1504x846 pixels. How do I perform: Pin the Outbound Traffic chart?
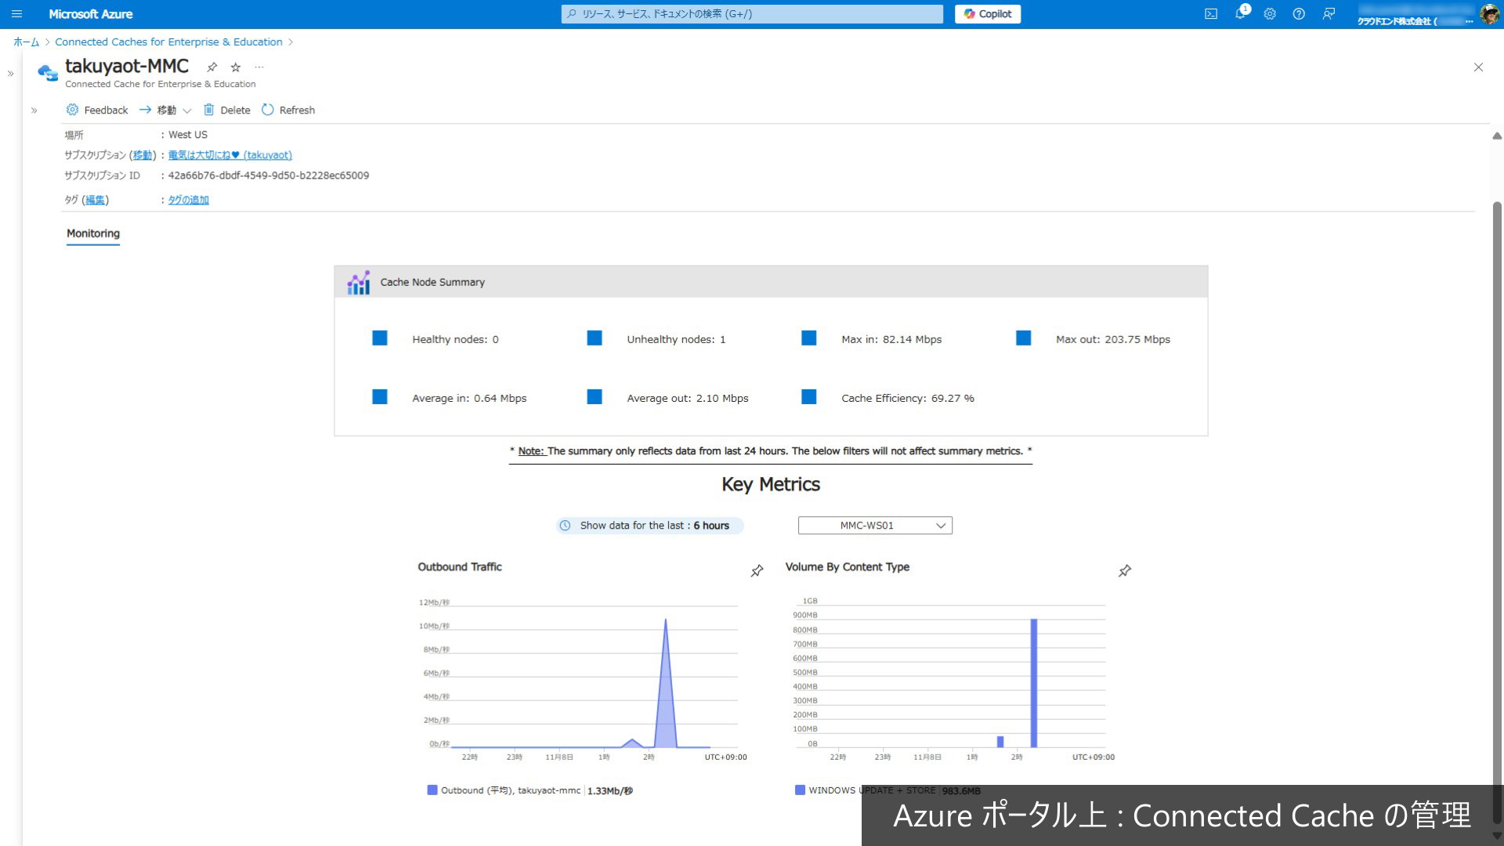tap(757, 571)
